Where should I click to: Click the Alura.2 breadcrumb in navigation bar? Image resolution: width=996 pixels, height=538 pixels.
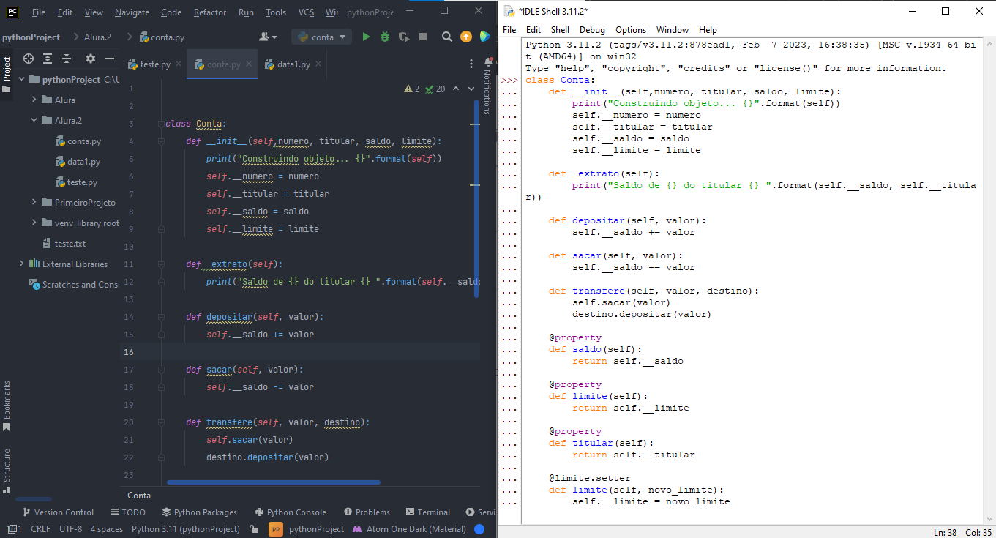click(x=97, y=37)
